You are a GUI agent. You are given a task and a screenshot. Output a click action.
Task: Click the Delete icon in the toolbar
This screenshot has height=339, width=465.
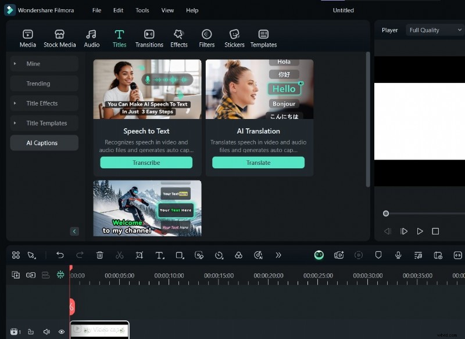tap(100, 255)
